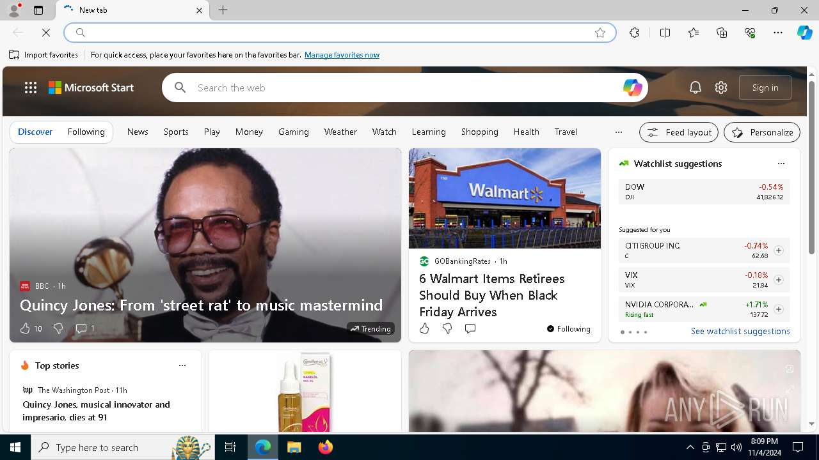819x460 pixels.
Task: Open the Shopping category
Action: coord(480,132)
